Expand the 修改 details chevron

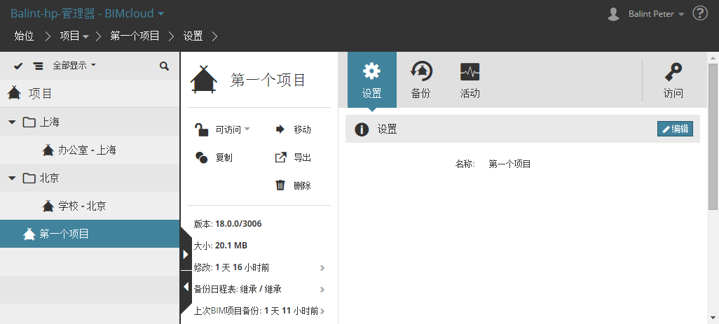(x=322, y=268)
